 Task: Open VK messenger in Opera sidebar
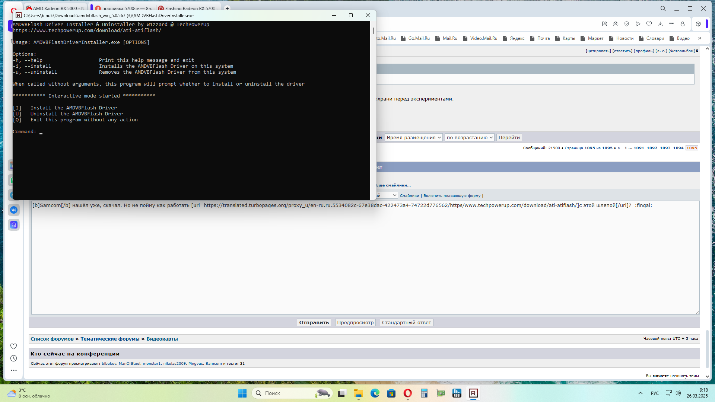(14, 210)
